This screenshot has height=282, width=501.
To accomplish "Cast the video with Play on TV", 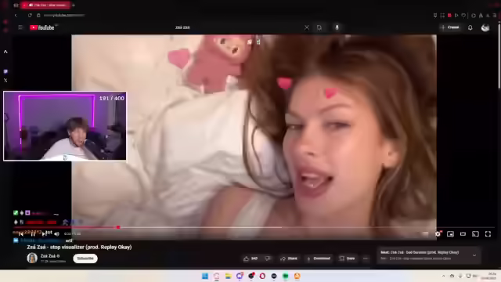I will pos(475,234).
